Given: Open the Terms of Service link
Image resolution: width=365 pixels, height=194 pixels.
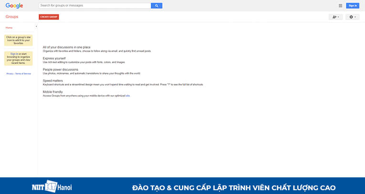Looking at the screenshot, I should click(23, 74).
